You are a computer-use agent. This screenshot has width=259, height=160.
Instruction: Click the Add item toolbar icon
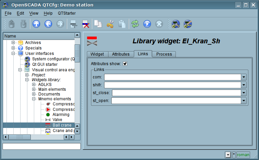[x=73, y=24]
